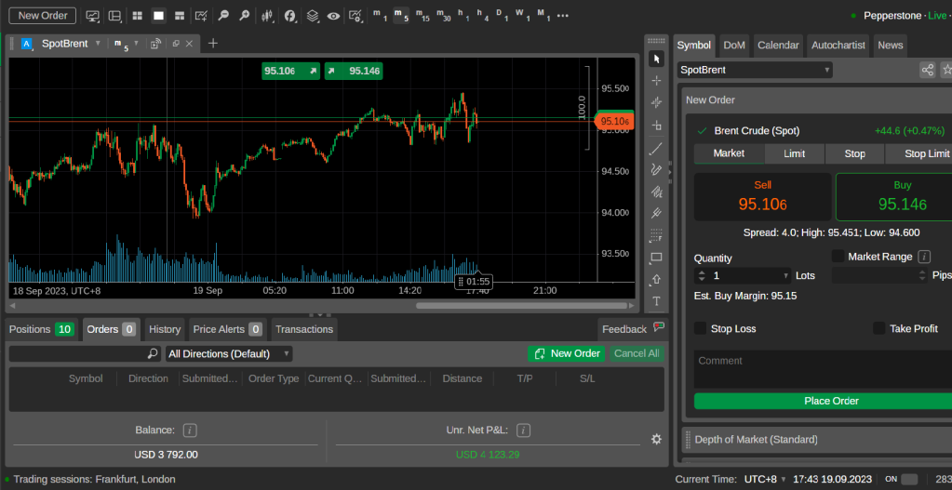Toggle the eye viewing options icon
Viewport: 952px width, 490px height.
(333, 16)
